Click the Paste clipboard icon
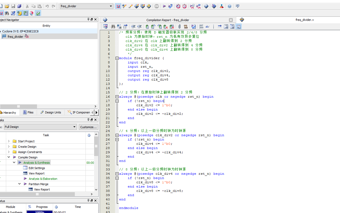The image size is (340, 213). point(39,6)
